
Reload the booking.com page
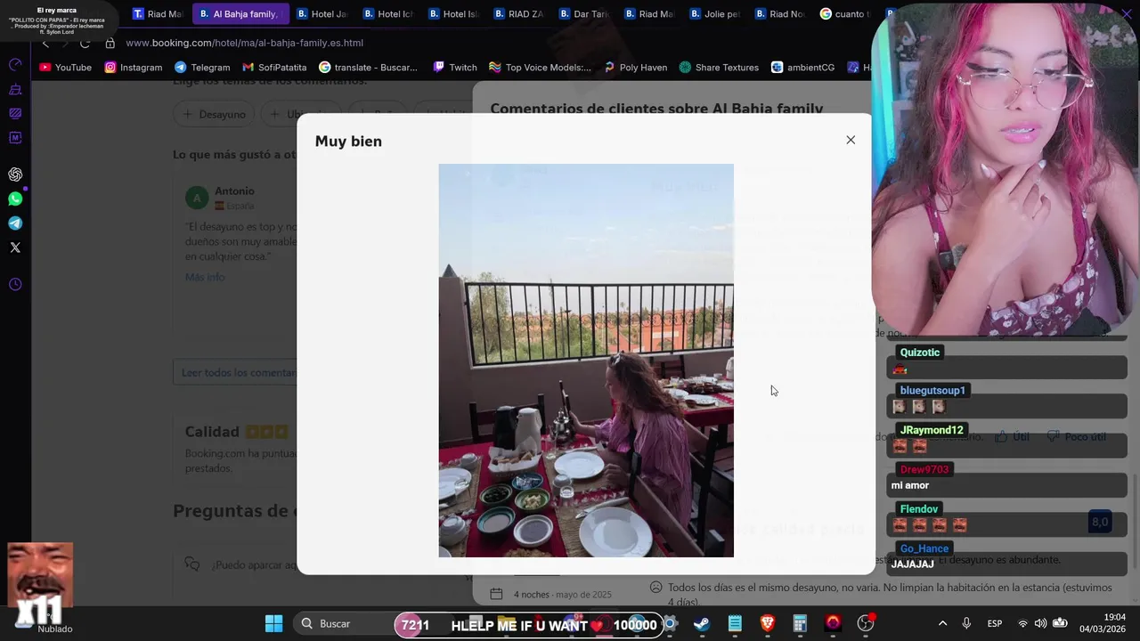pyautogui.click(x=85, y=43)
